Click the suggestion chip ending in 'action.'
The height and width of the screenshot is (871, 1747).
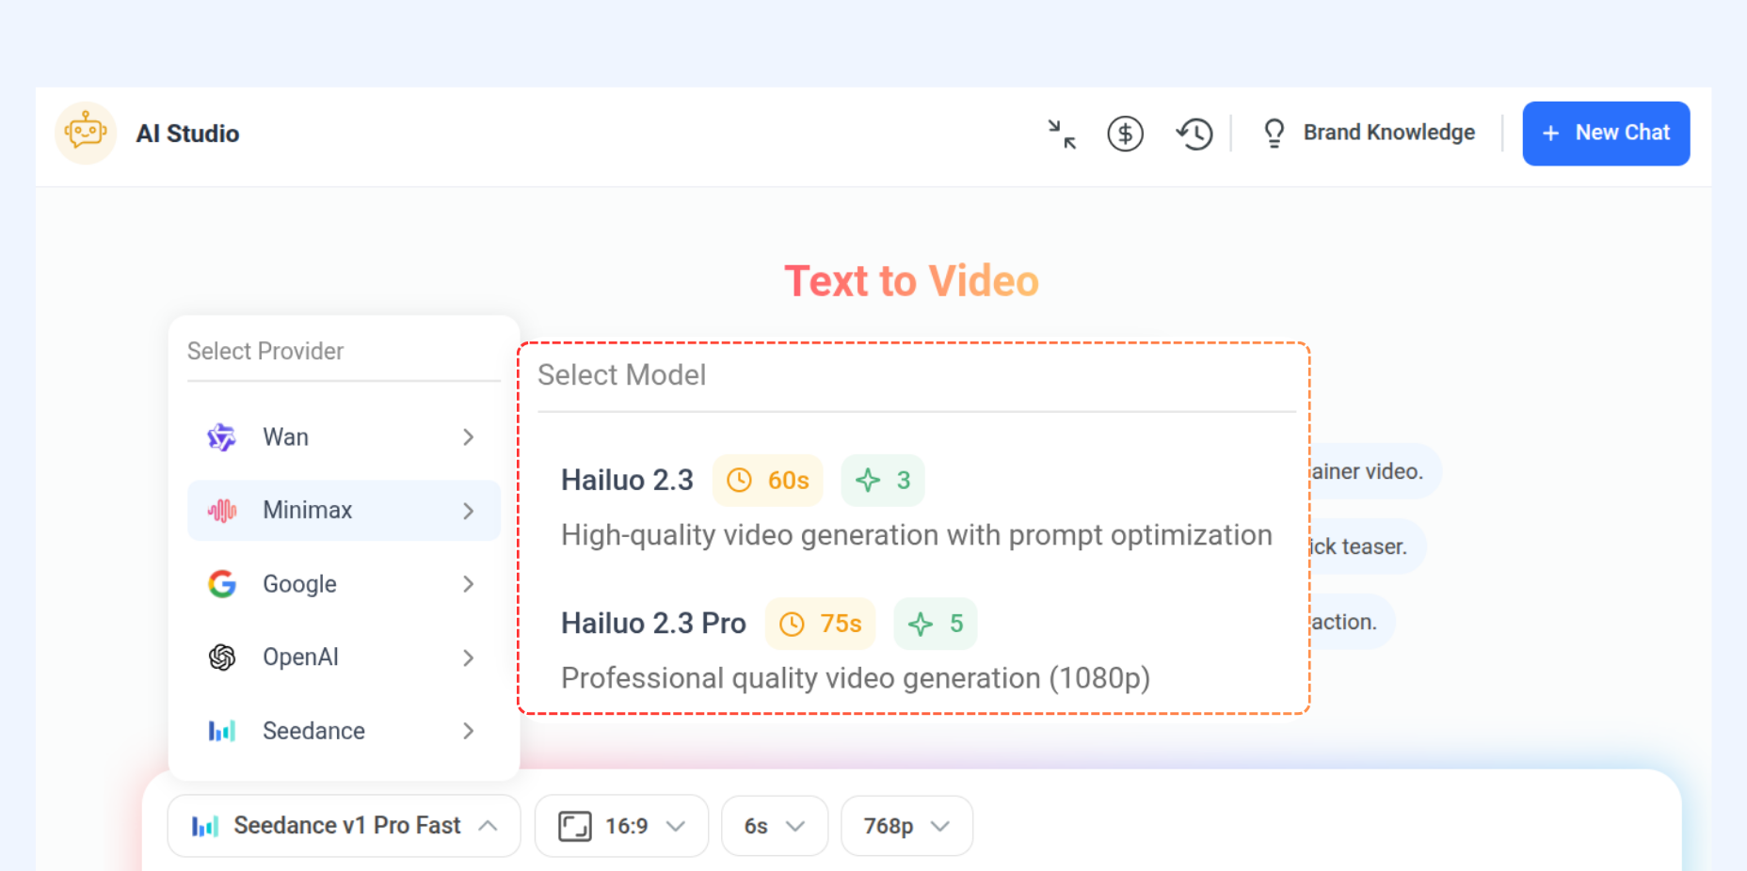coord(1353,622)
